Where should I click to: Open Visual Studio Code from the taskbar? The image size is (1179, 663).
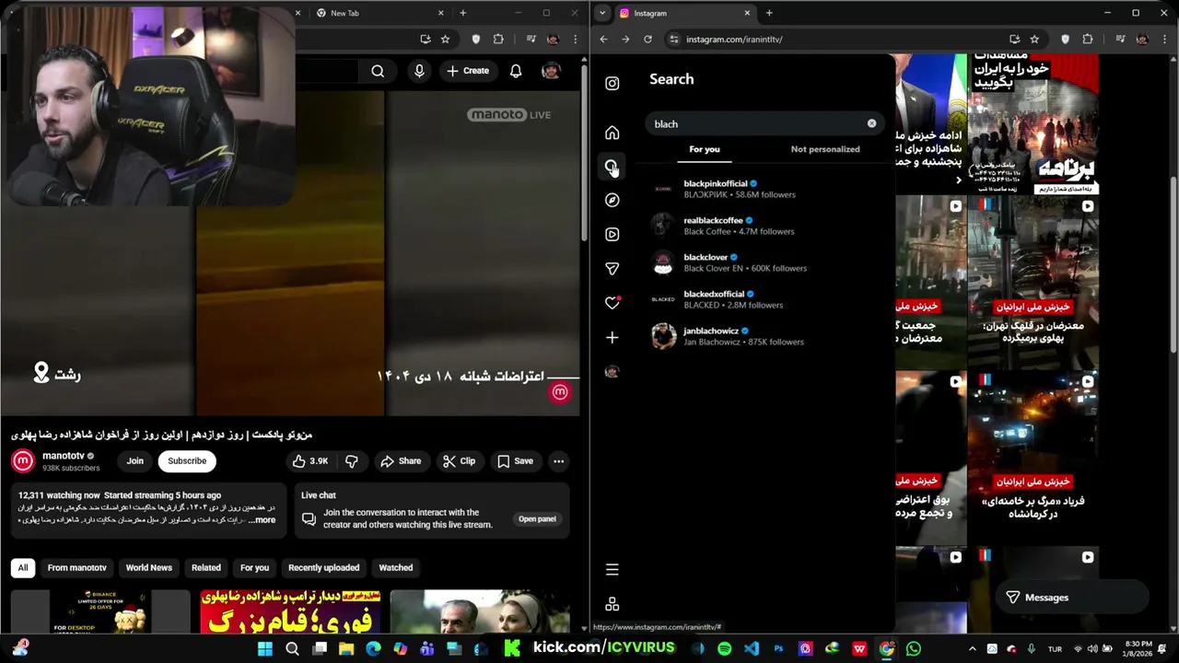pyautogui.click(x=752, y=649)
